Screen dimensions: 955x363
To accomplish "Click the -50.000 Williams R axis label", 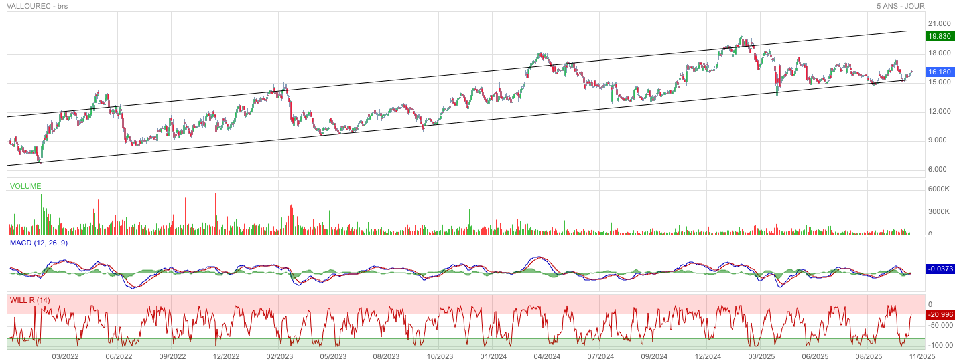I will [x=938, y=325].
